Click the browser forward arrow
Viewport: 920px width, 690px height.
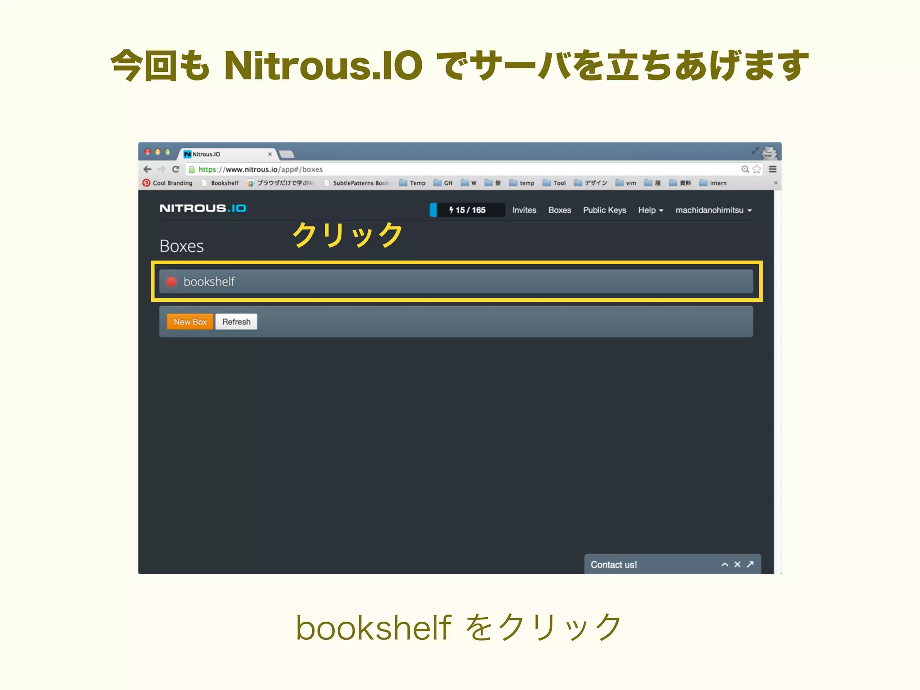coord(161,169)
